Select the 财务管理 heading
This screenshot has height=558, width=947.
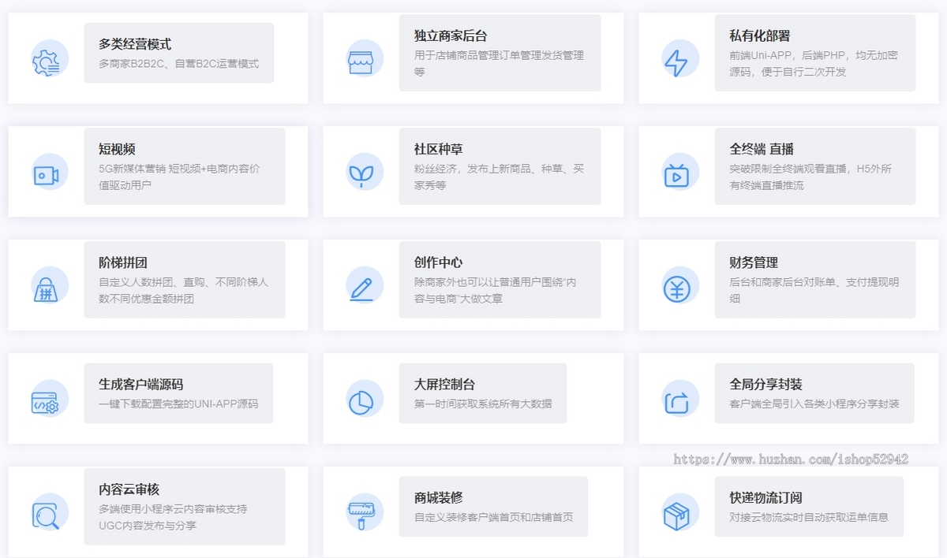(754, 262)
